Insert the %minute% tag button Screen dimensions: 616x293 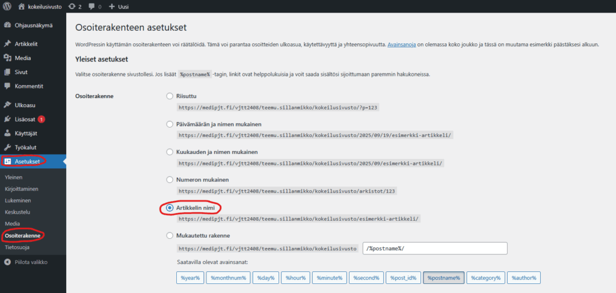click(x=329, y=278)
